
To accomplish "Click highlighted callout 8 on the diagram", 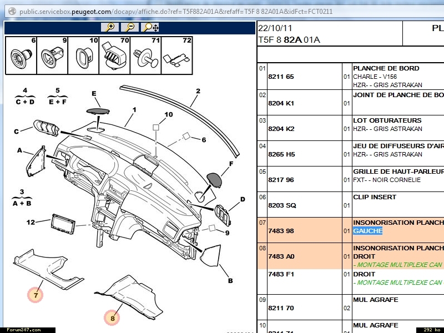I will (x=112, y=318).
